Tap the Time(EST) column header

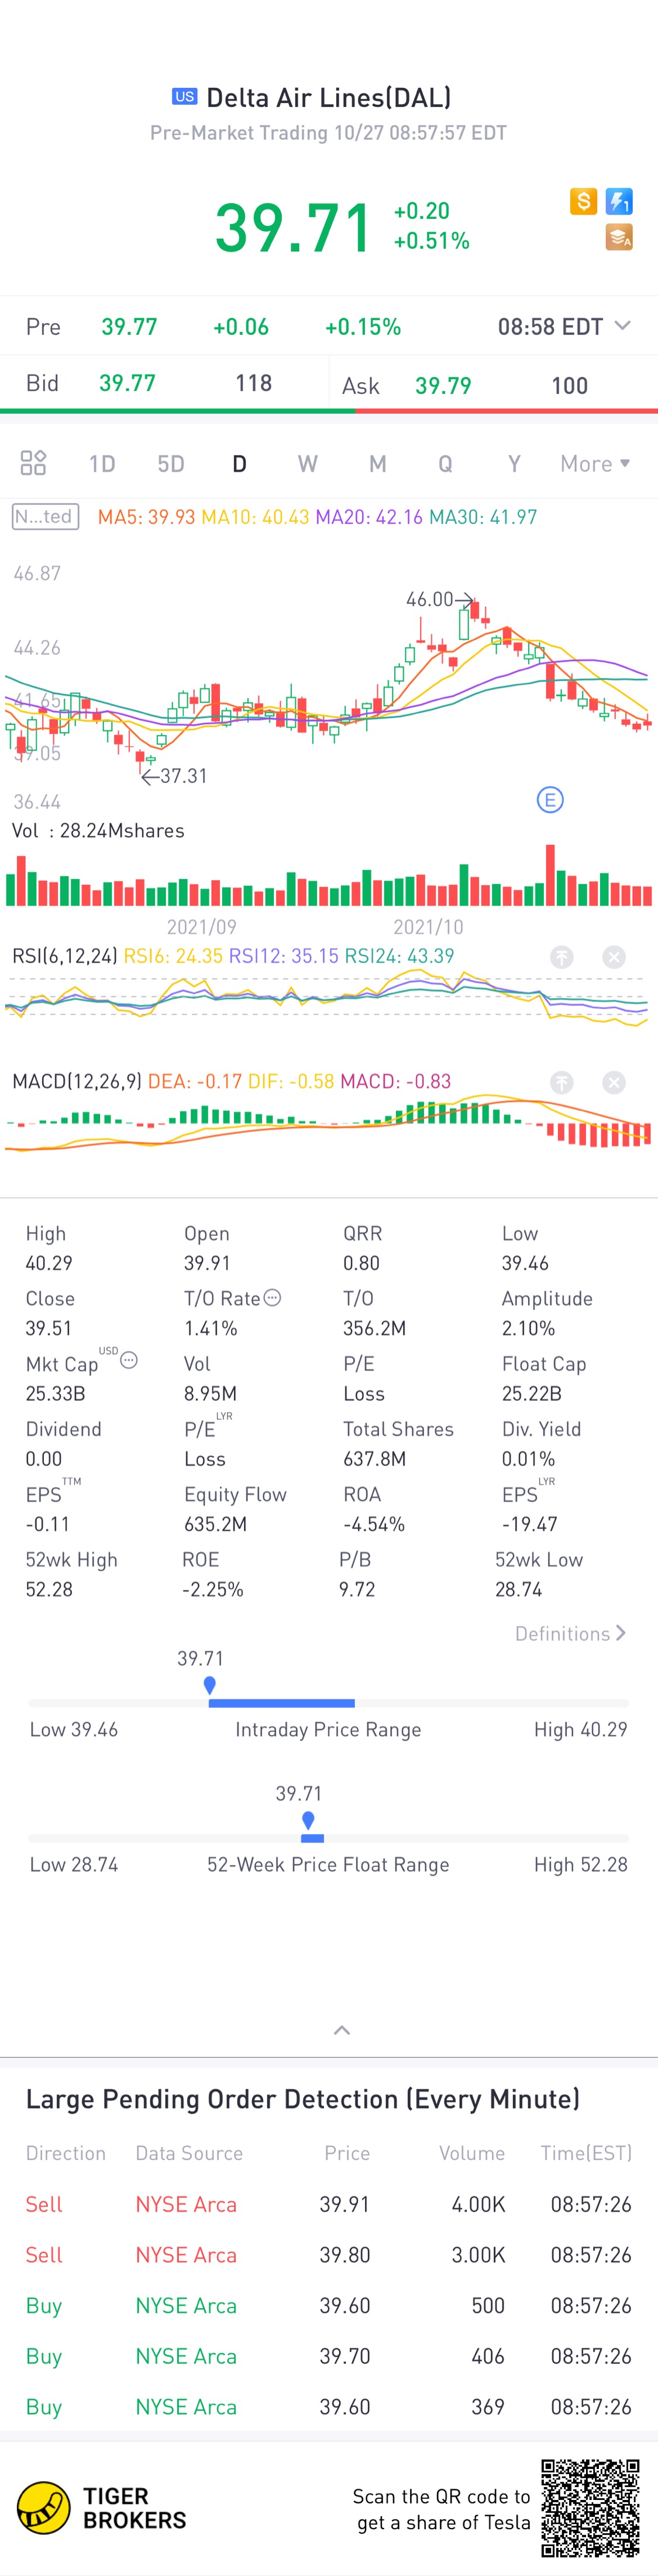point(586,2153)
